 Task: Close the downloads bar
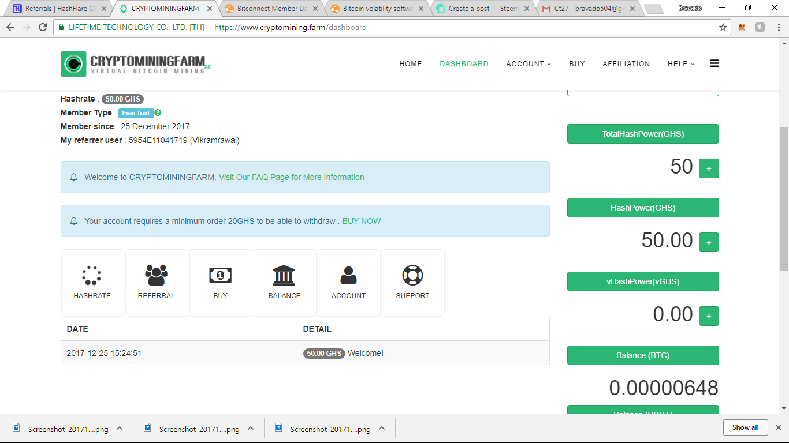778,427
